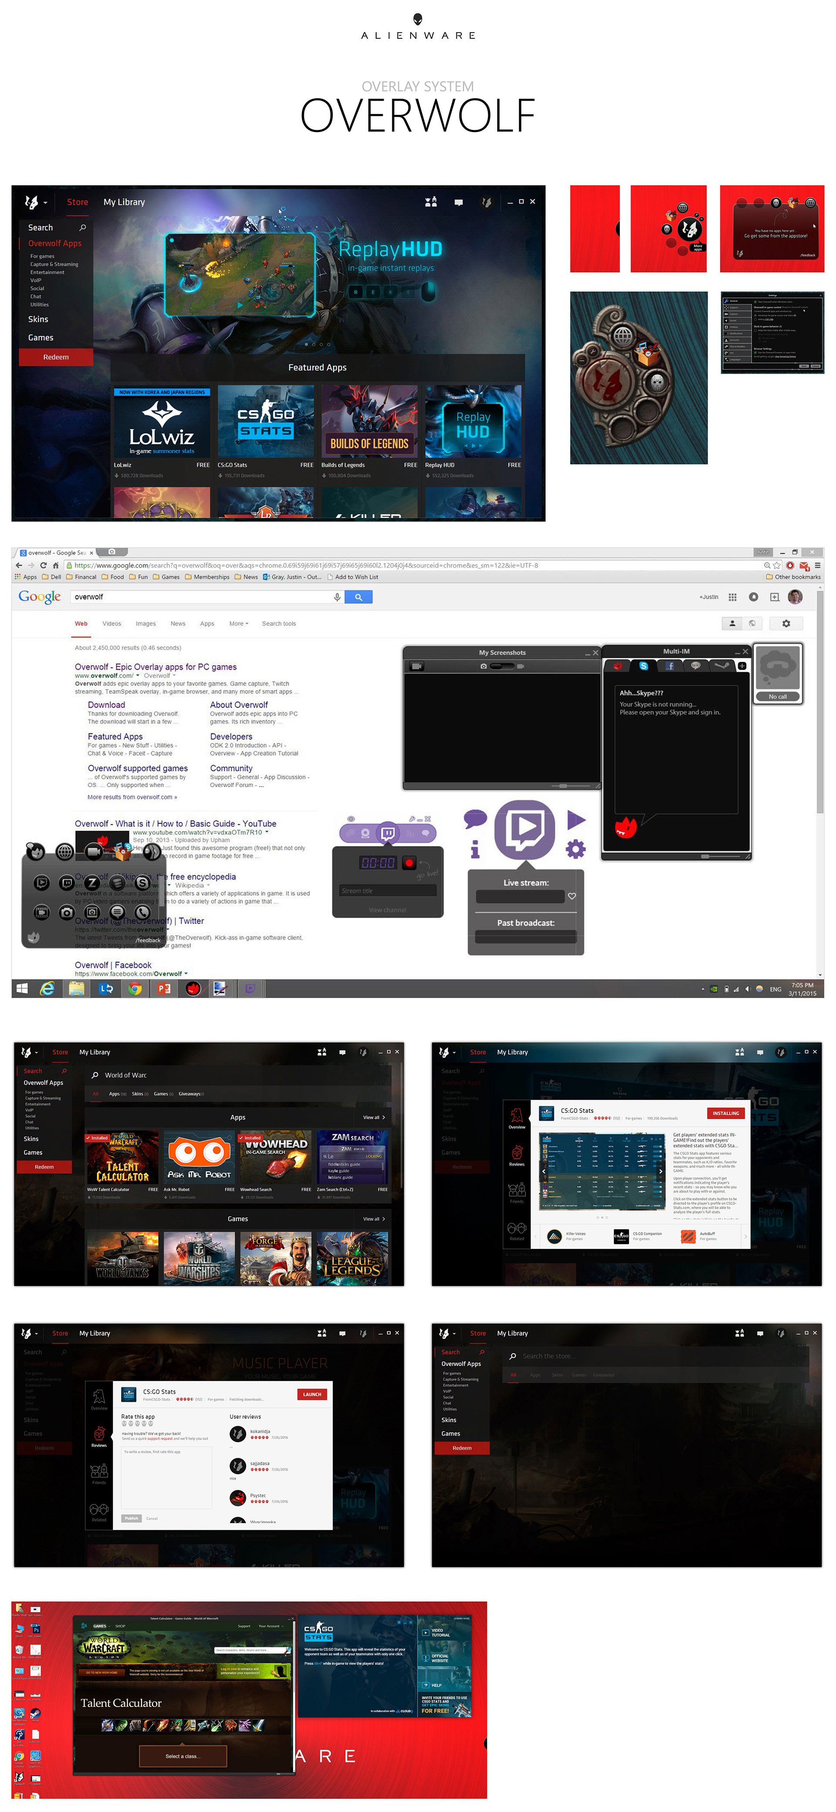The height and width of the screenshot is (1812, 836).
Task: Expand the More dropdown in Google search
Action: 238,624
